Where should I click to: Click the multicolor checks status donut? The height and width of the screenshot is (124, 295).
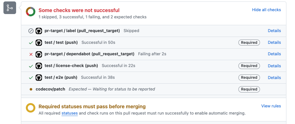point(31,12)
